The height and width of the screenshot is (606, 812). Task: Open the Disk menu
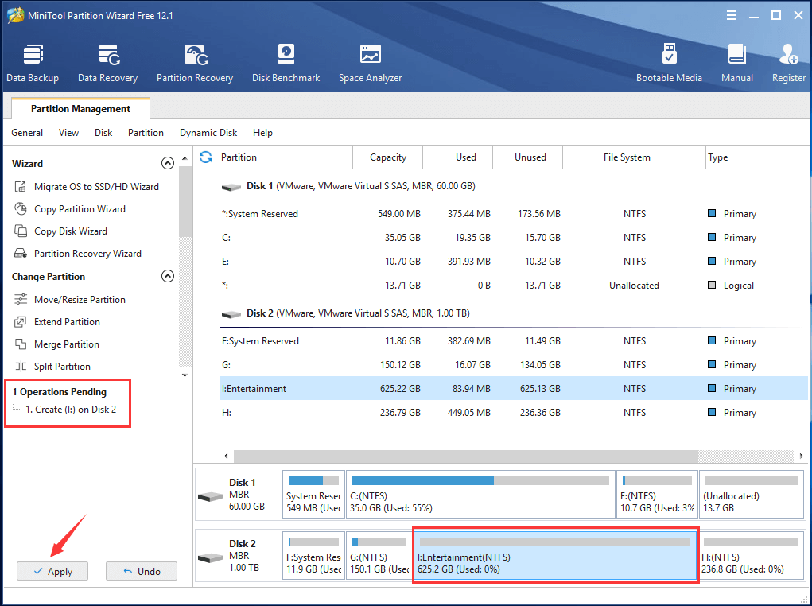coord(103,133)
